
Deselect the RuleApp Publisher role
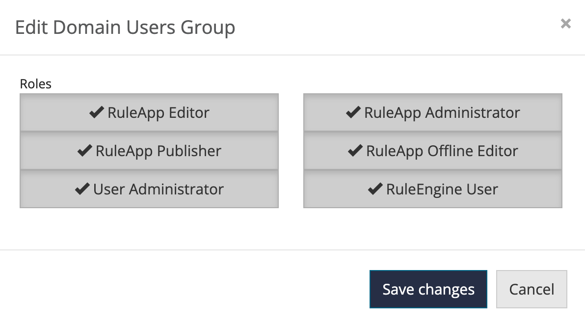(149, 151)
